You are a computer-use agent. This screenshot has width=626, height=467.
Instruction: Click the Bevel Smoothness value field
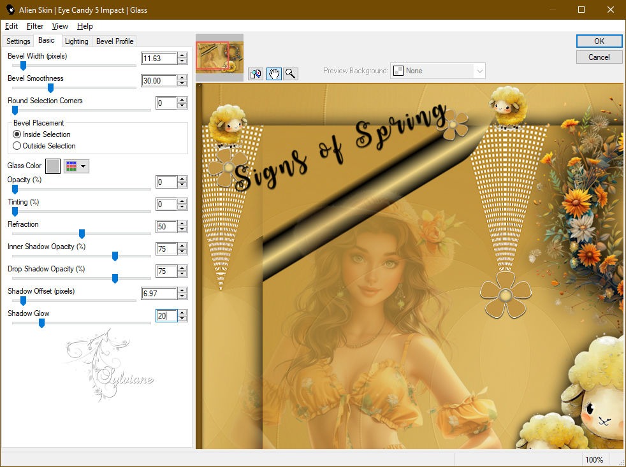(159, 81)
